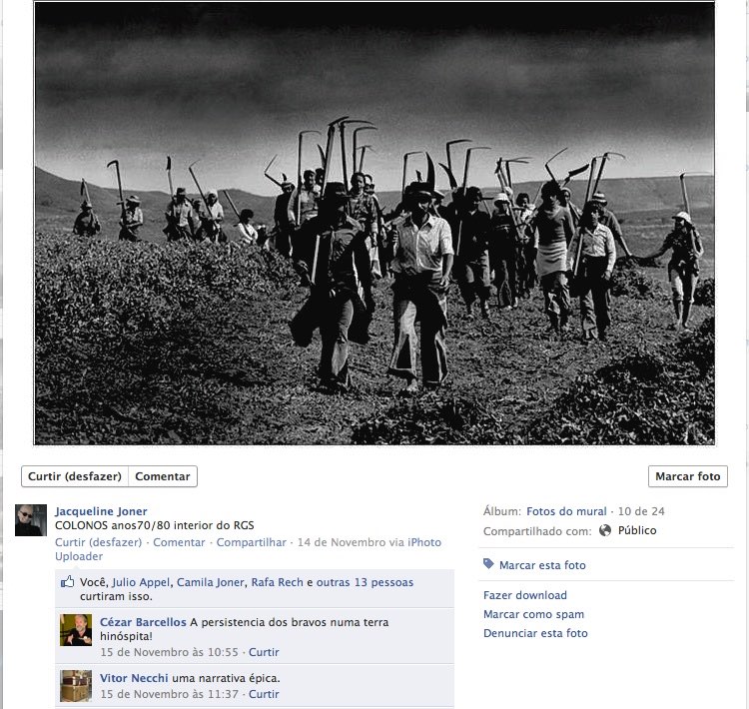The width and height of the screenshot is (749, 709).
Task: Like Vitor Necchi's comment with Curtir
Action: pyautogui.click(x=264, y=694)
